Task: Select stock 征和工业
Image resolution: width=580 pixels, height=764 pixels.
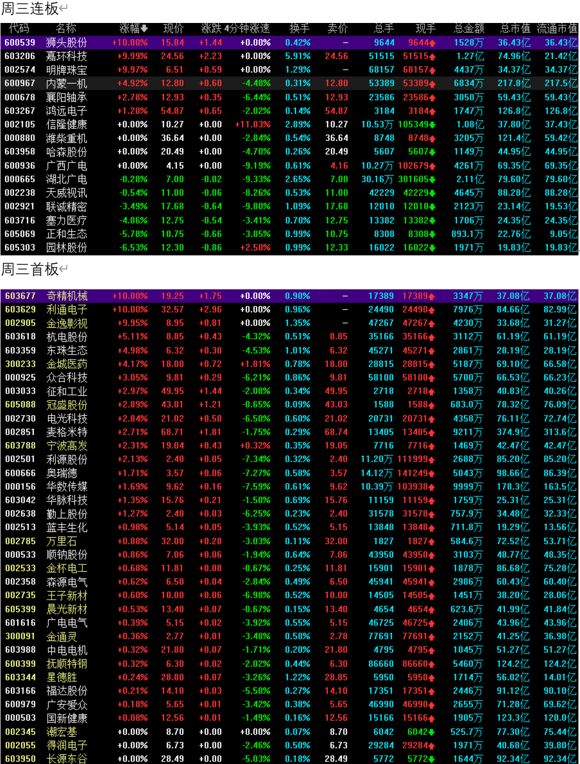Action: 67,391
